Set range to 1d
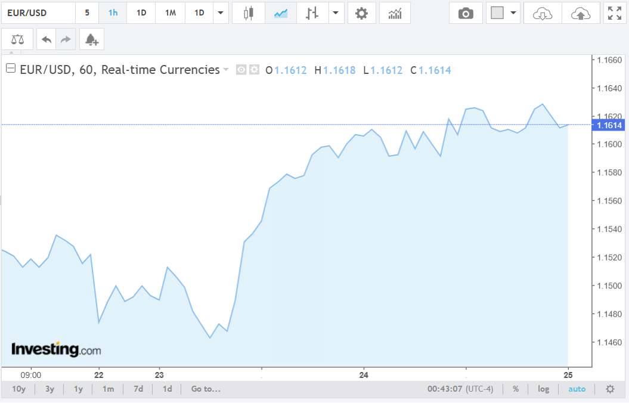629x403 pixels. pyautogui.click(x=168, y=389)
